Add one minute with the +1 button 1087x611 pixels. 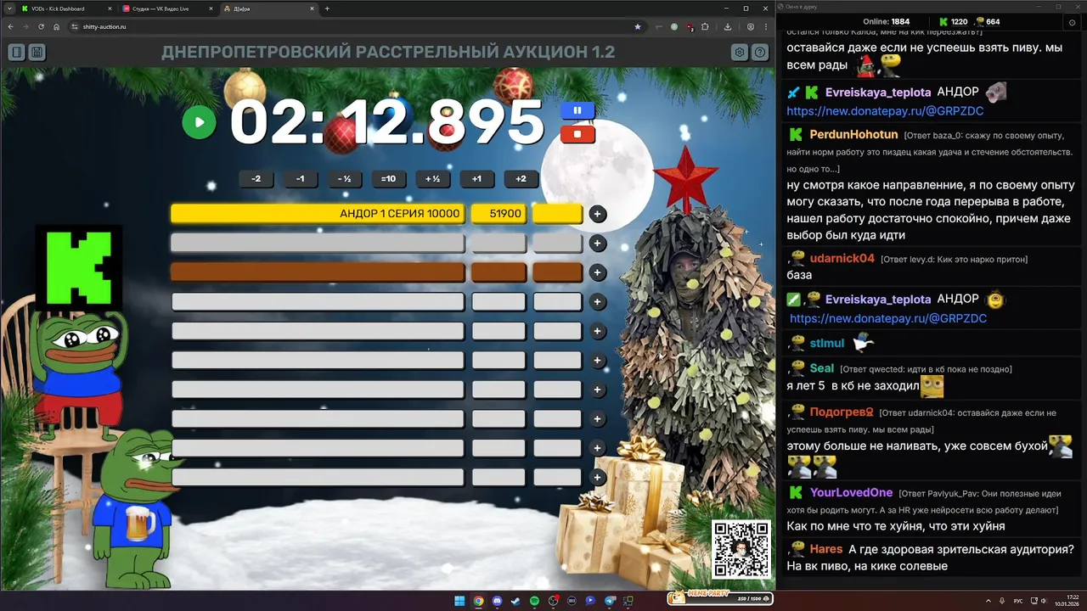point(476,179)
